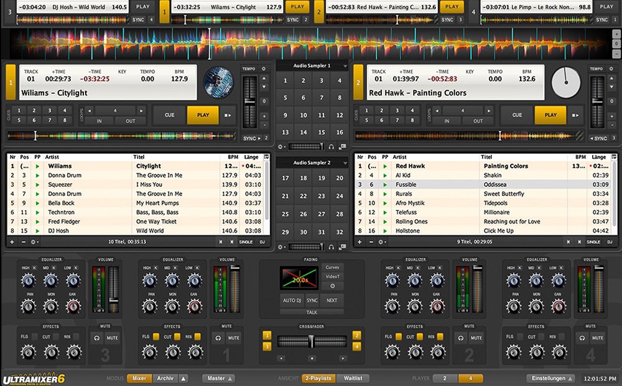Click the SINGLE mode icon in right playlist footer
Image resolution: width=622 pixels, height=386 pixels.
(593, 241)
